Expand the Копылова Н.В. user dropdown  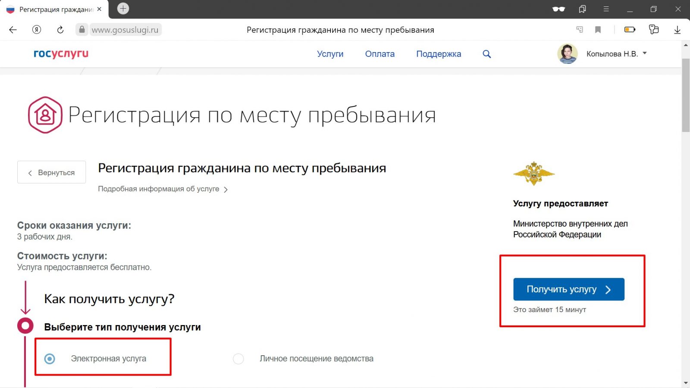[645, 53]
